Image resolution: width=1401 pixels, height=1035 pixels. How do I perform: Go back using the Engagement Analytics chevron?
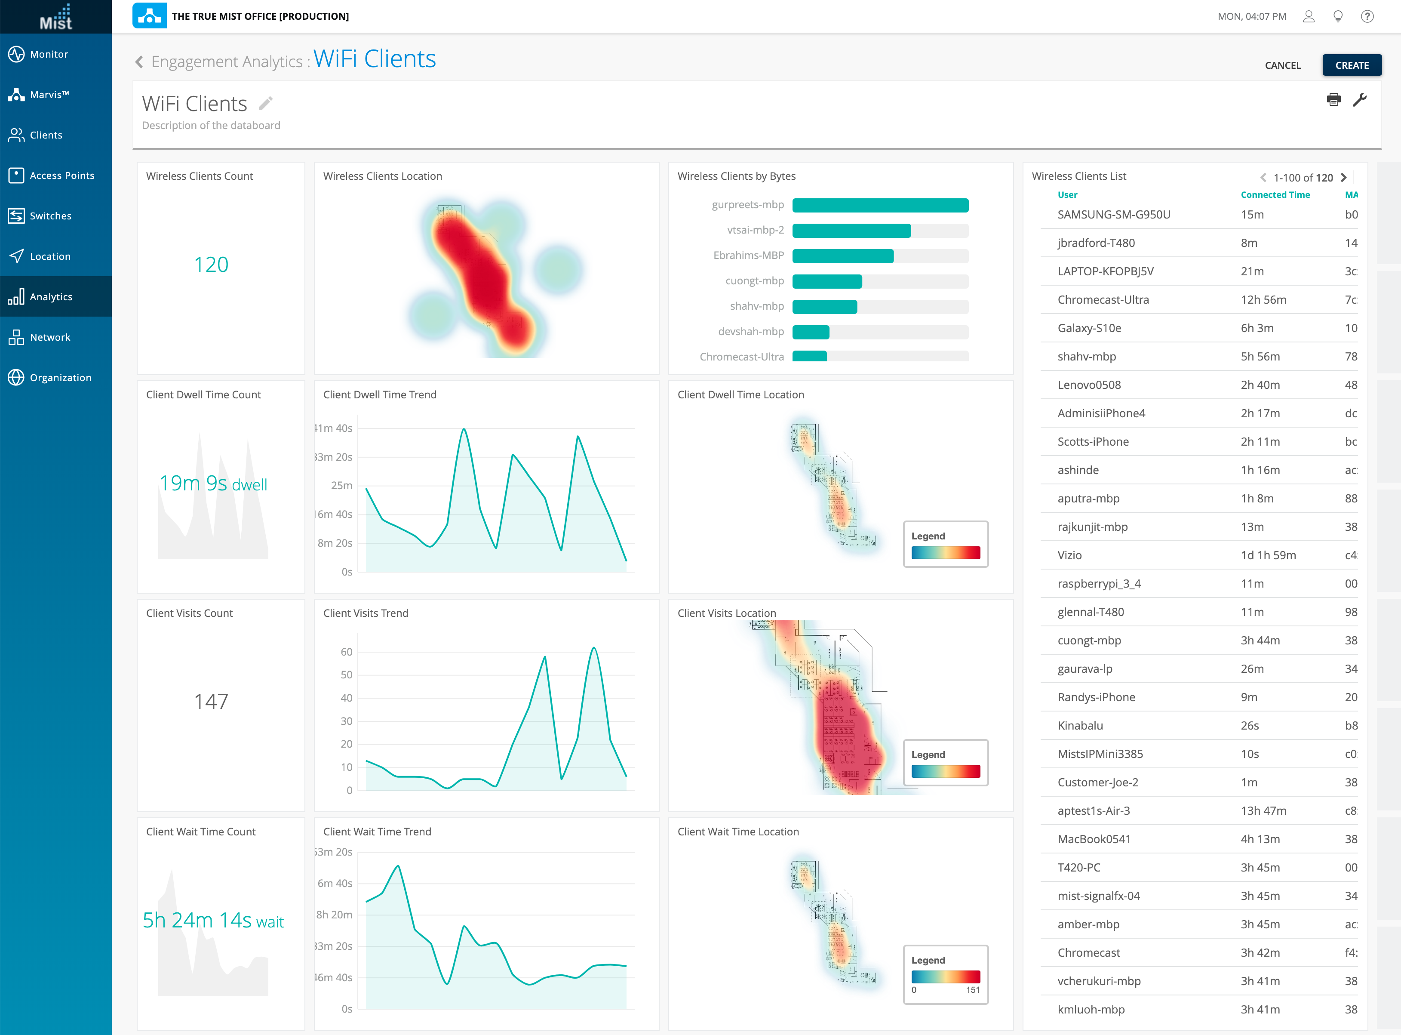coord(139,62)
